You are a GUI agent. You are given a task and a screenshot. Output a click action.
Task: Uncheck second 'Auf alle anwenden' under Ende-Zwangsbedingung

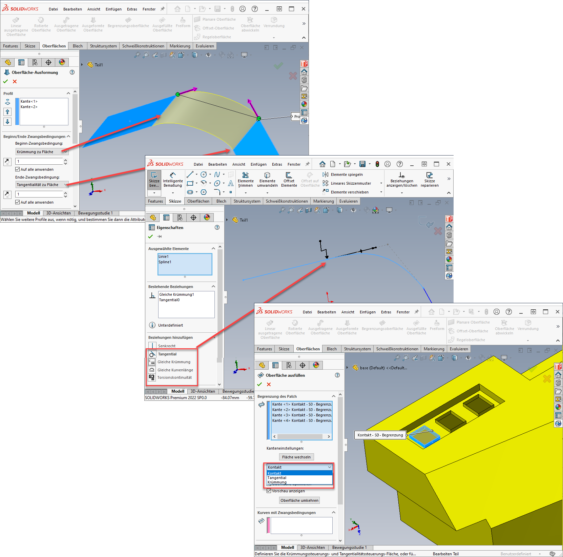(x=18, y=202)
